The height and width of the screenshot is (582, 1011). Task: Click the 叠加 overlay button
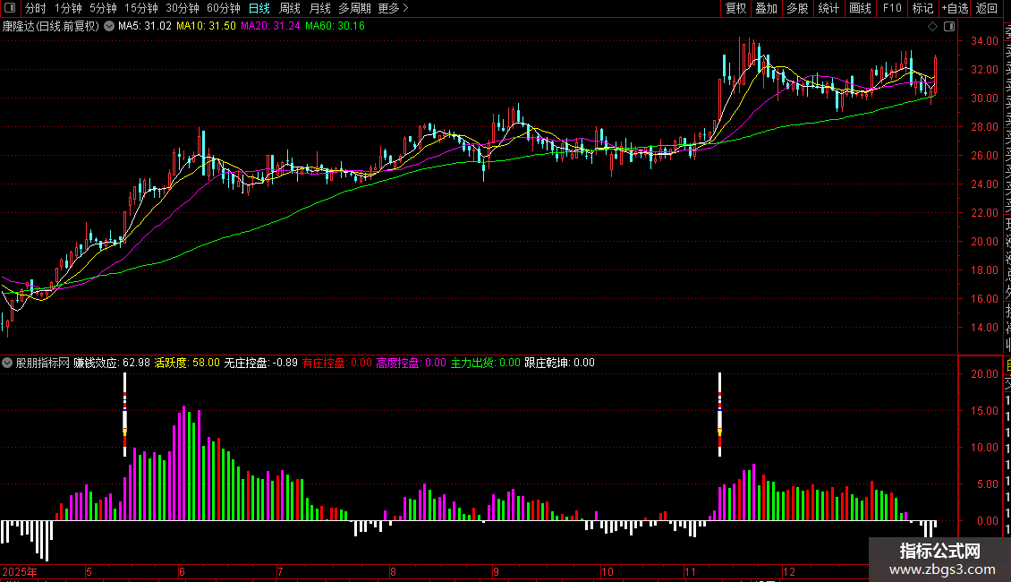tap(766, 8)
